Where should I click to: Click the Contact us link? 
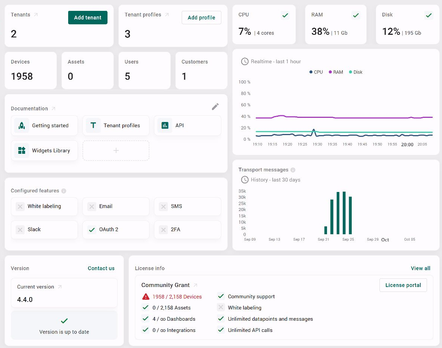click(x=101, y=268)
